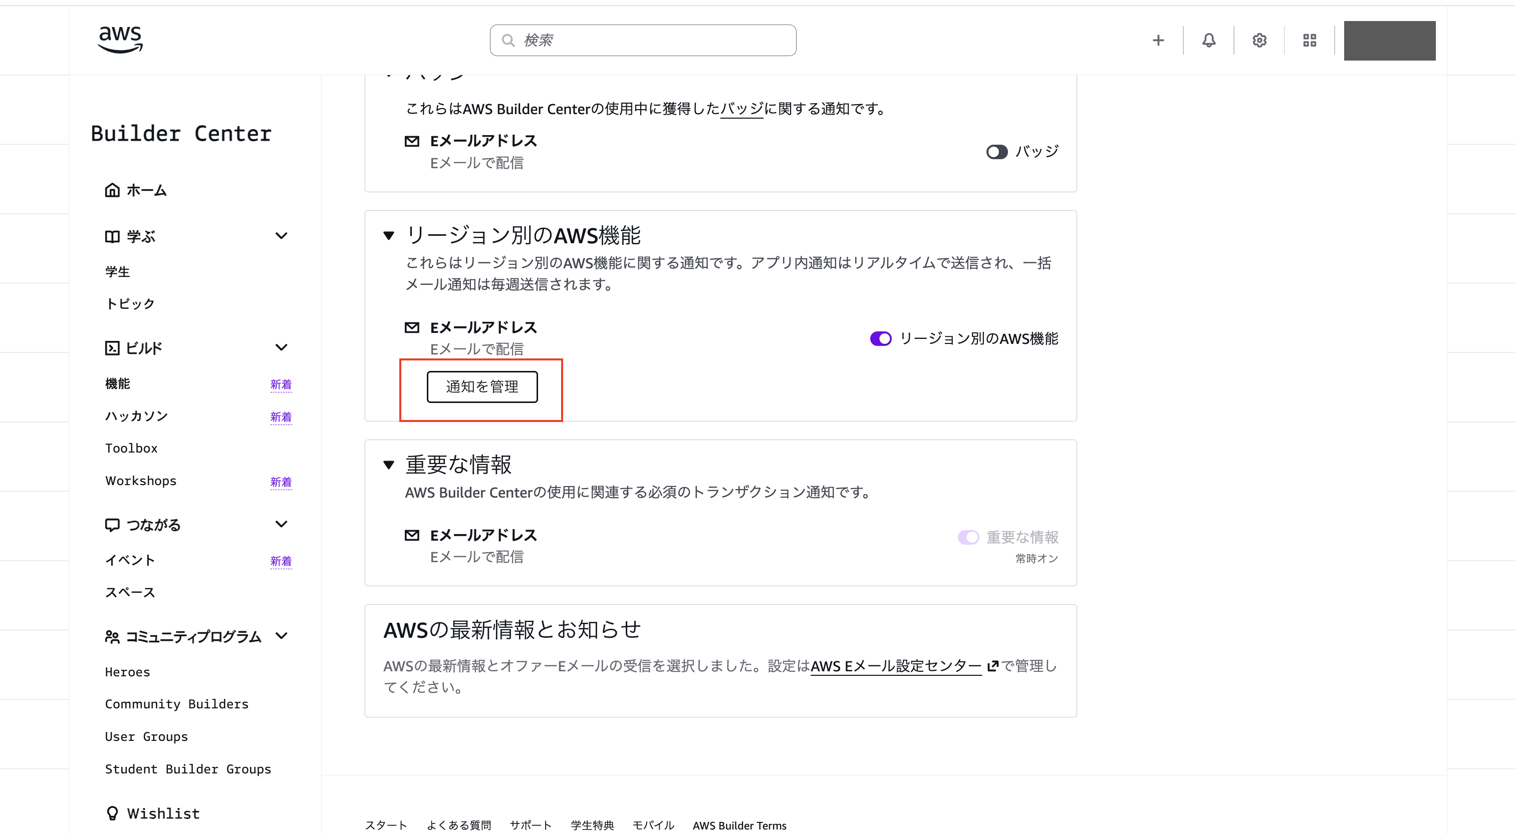
Task: Open トピック in the sidebar
Action: coord(130,303)
